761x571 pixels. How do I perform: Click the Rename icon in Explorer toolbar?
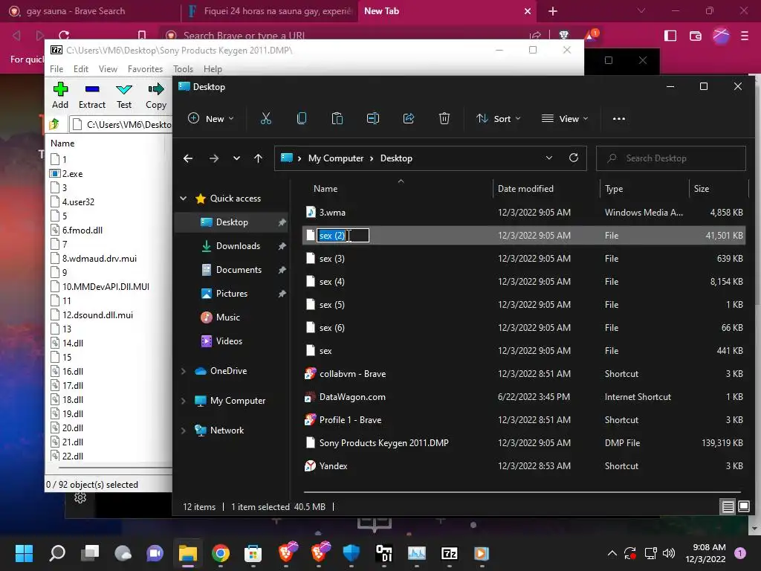[373, 118]
